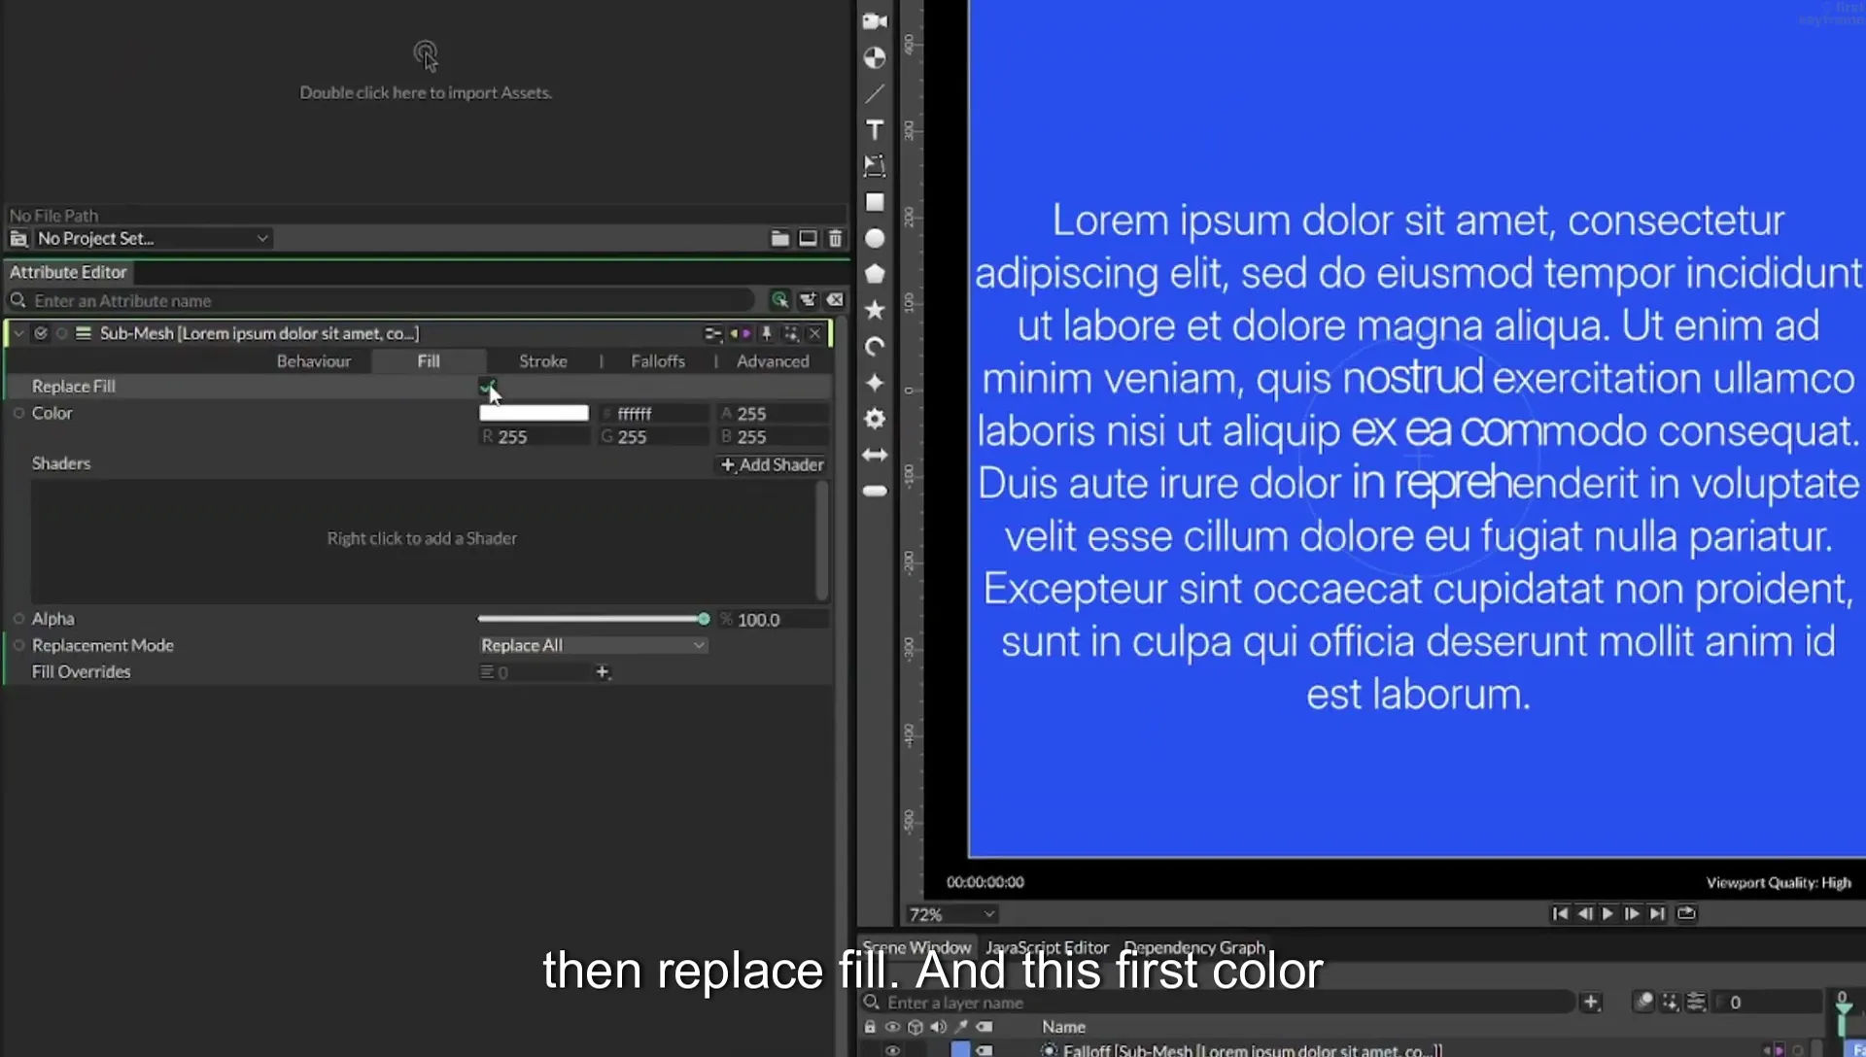Screen dimensions: 1866x1057
Task: Toggle the lock column header icon
Action: coord(870,1027)
